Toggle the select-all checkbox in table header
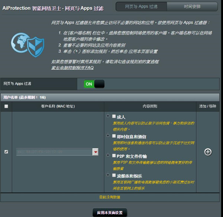The height and width of the screenshot is (217, 223). coord(6,106)
